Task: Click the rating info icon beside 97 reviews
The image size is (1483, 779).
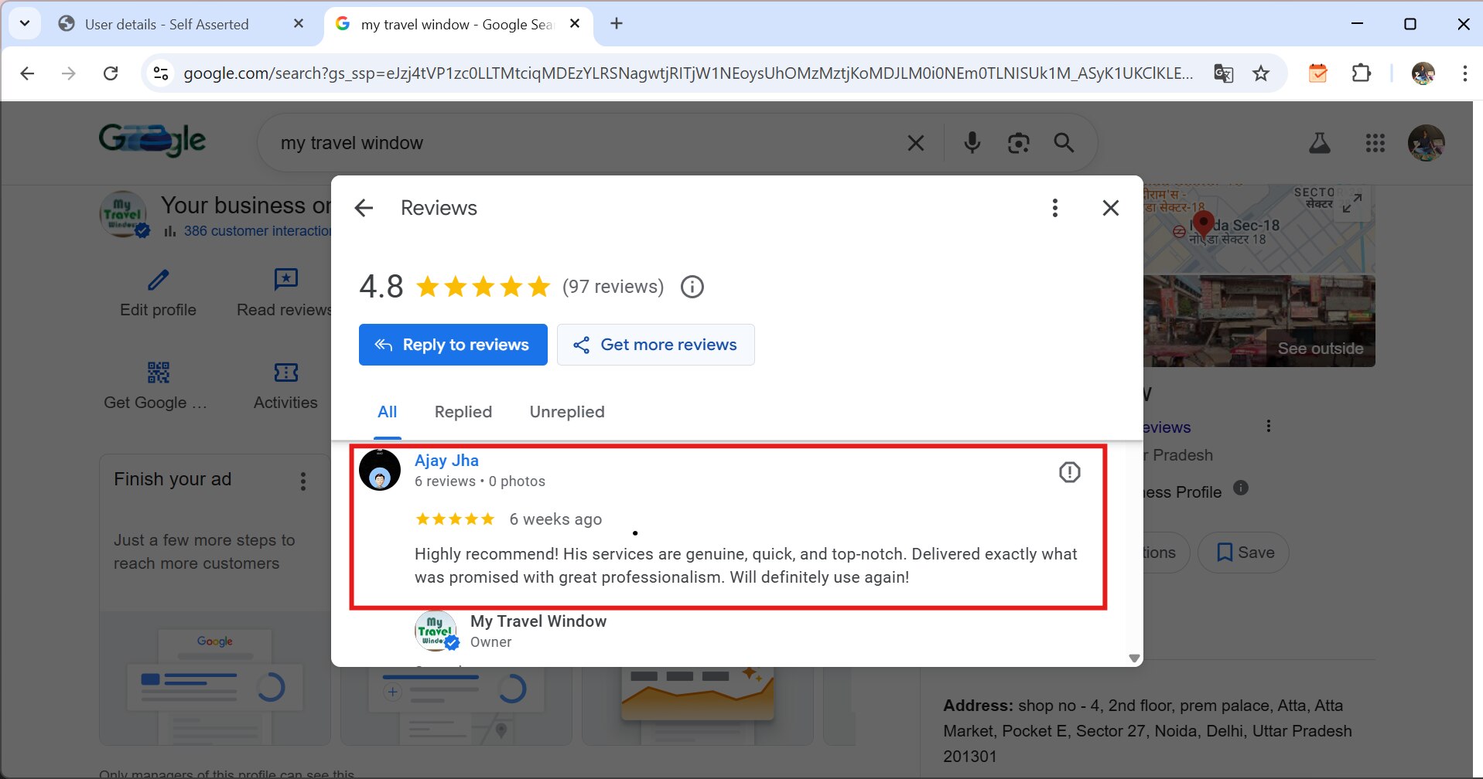Action: 692,287
